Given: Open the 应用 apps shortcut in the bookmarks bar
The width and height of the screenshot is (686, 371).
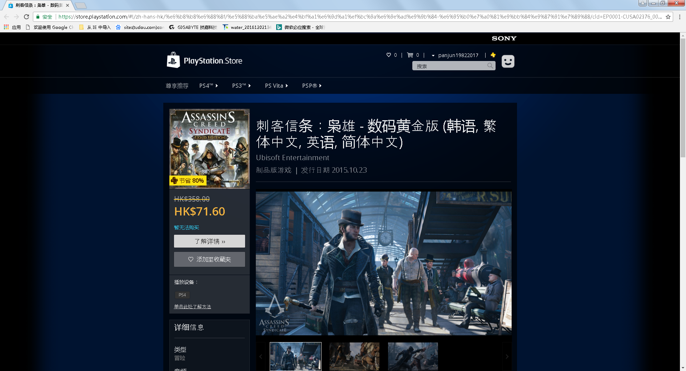Looking at the screenshot, I should point(12,27).
